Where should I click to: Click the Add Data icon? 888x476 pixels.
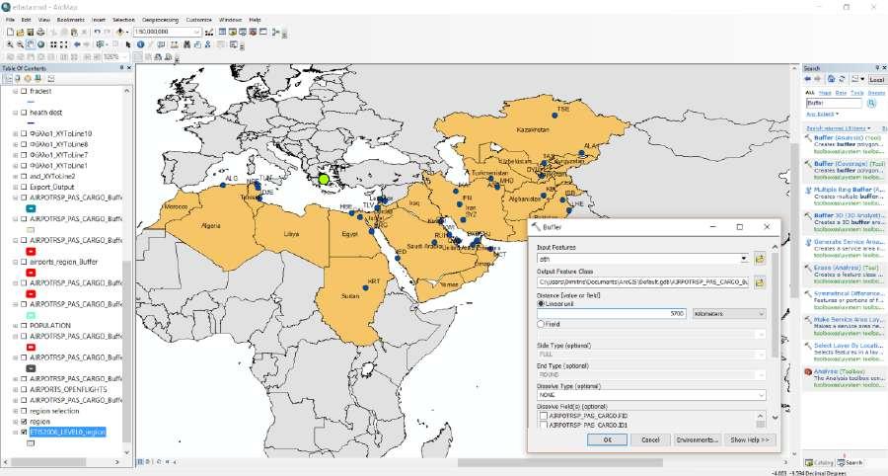click(119, 33)
